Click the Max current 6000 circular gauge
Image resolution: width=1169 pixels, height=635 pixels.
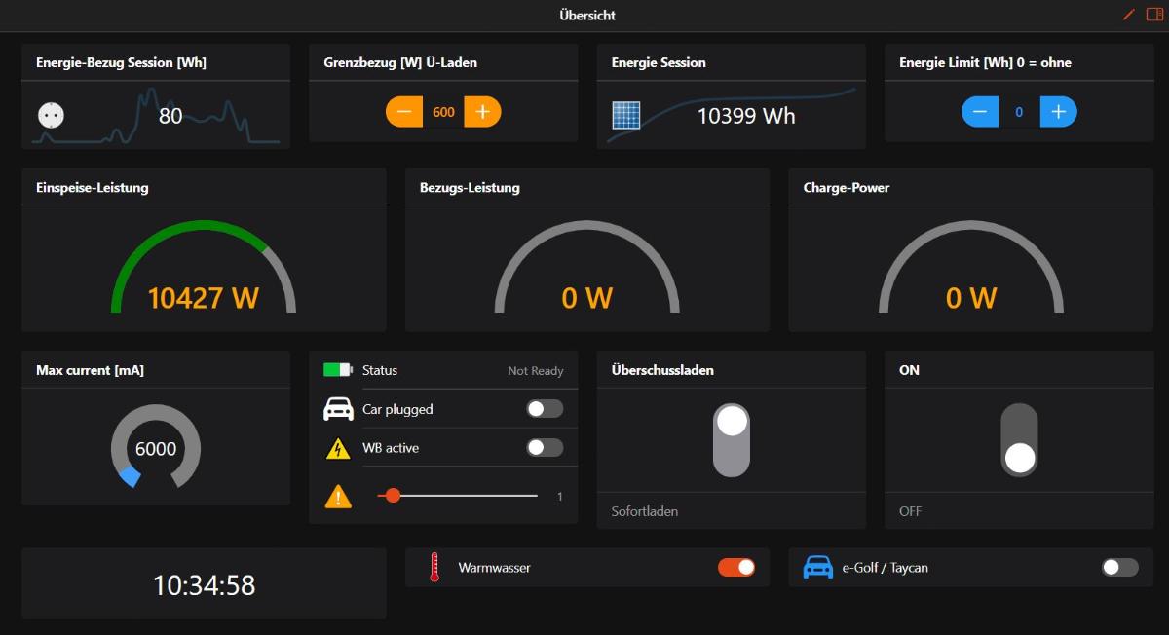(x=156, y=449)
